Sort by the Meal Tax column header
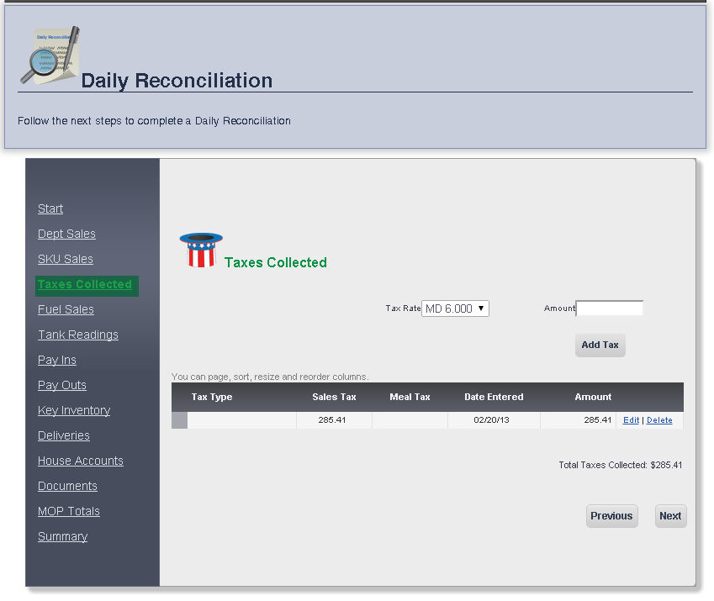Screen dimensions: 714x601 (x=410, y=397)
